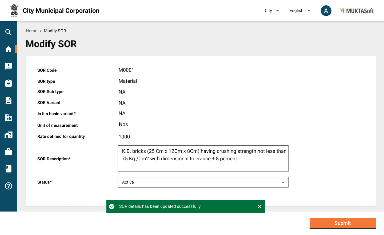The height and width of the screenshot is (235, 384).
Task: Open the briefcase icon in sidebar
Action: click(9, 152)
